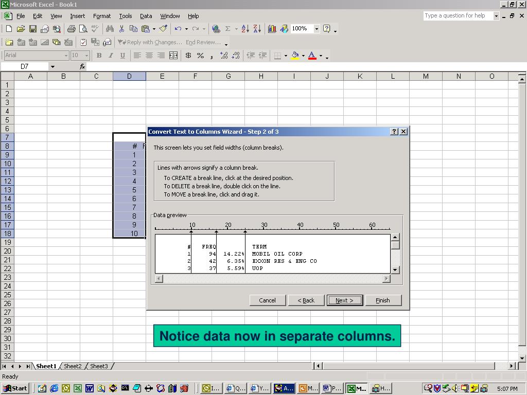The image size is (527, 395).
Task: Open the Font Color dropdown arrow
Action: [x=321, y=56]
